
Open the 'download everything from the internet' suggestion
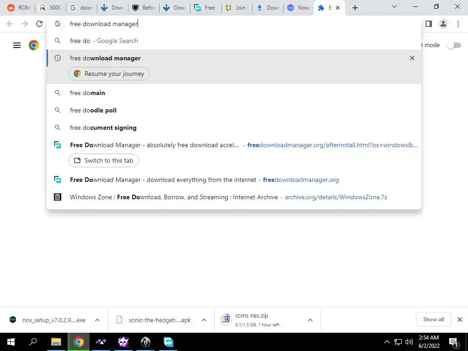point(234,180)
